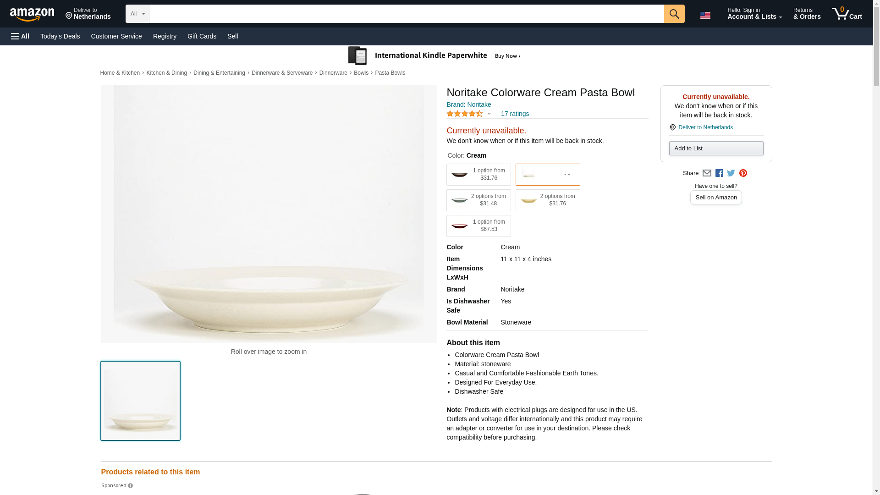880x495 pixels.
Task: Open Account & Lists dropdown
Action: pos(754,14)
